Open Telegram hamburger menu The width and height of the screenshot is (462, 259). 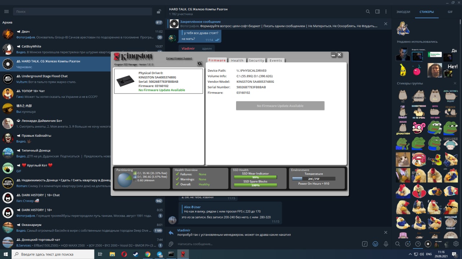click(6, 12)
